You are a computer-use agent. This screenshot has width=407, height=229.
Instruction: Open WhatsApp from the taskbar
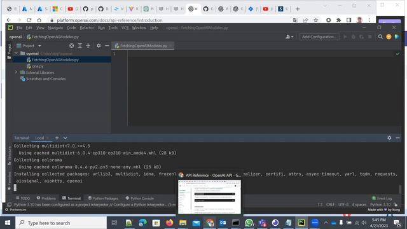pyautogui.click(x=249, y=223)
